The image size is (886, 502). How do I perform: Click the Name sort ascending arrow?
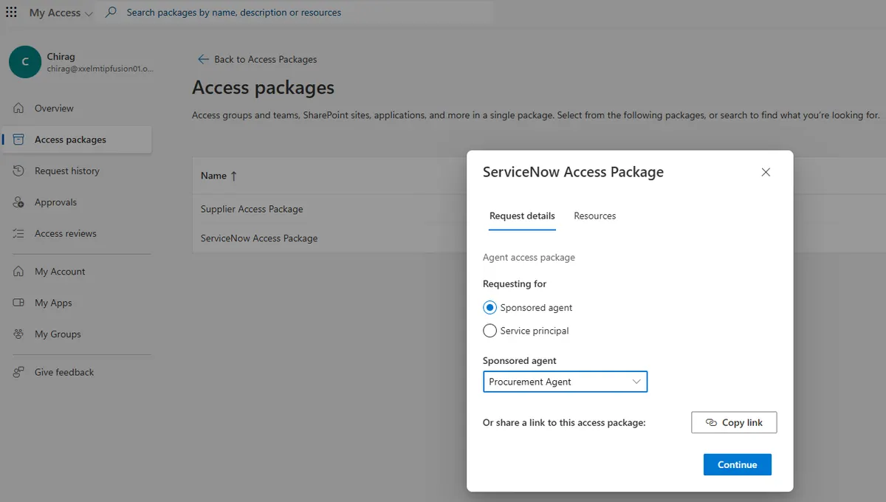click(234, 176)
